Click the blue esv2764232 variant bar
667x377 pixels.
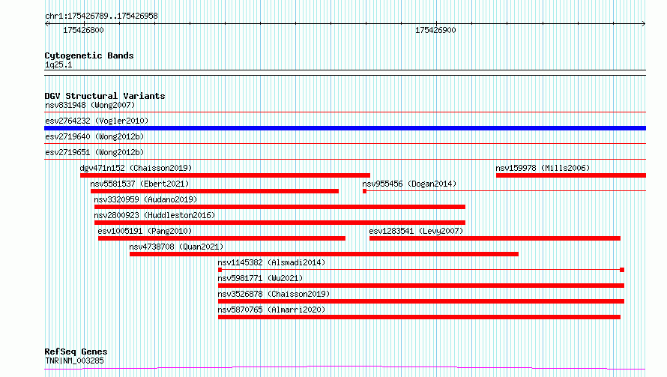(345, 128)
